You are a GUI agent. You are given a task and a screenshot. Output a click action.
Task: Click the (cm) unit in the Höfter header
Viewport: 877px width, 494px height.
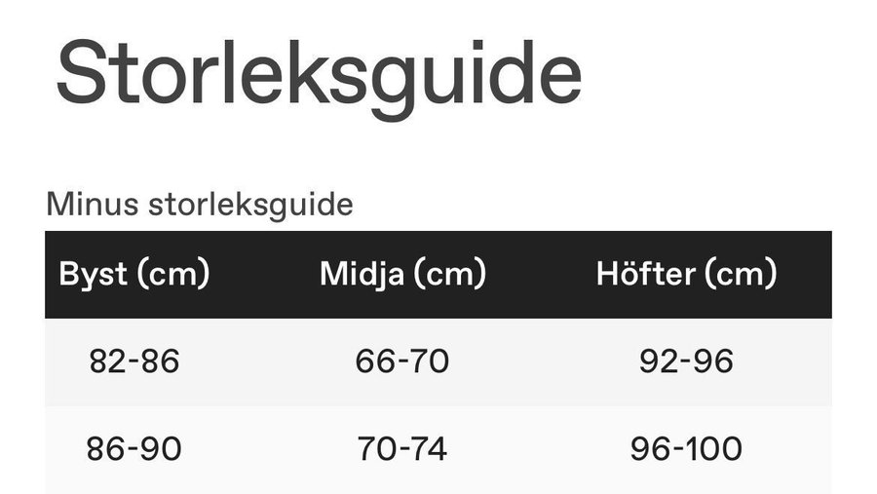click(740, 275)
